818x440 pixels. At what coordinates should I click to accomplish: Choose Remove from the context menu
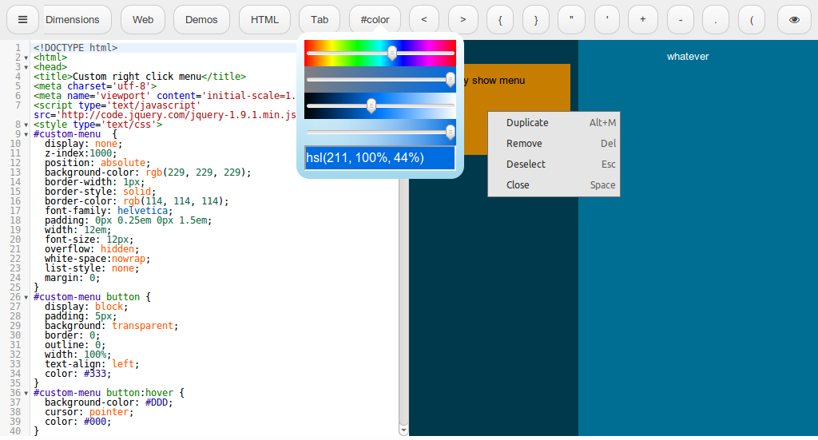(554, 144)
